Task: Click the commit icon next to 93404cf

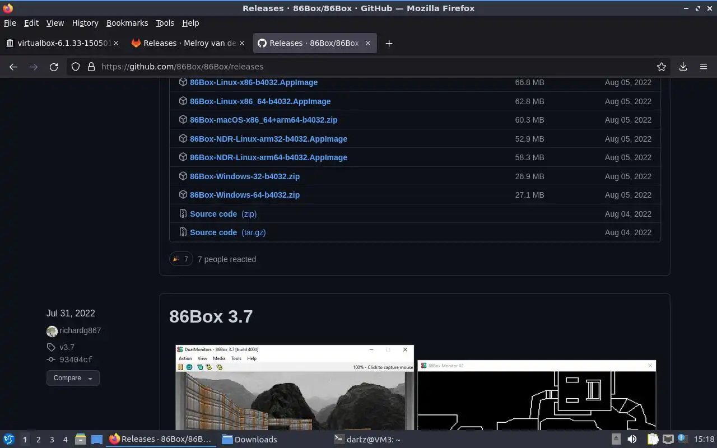Action: pos(51,360)
